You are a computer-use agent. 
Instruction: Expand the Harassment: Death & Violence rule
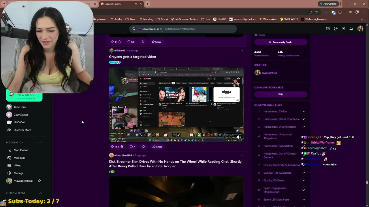304,119
